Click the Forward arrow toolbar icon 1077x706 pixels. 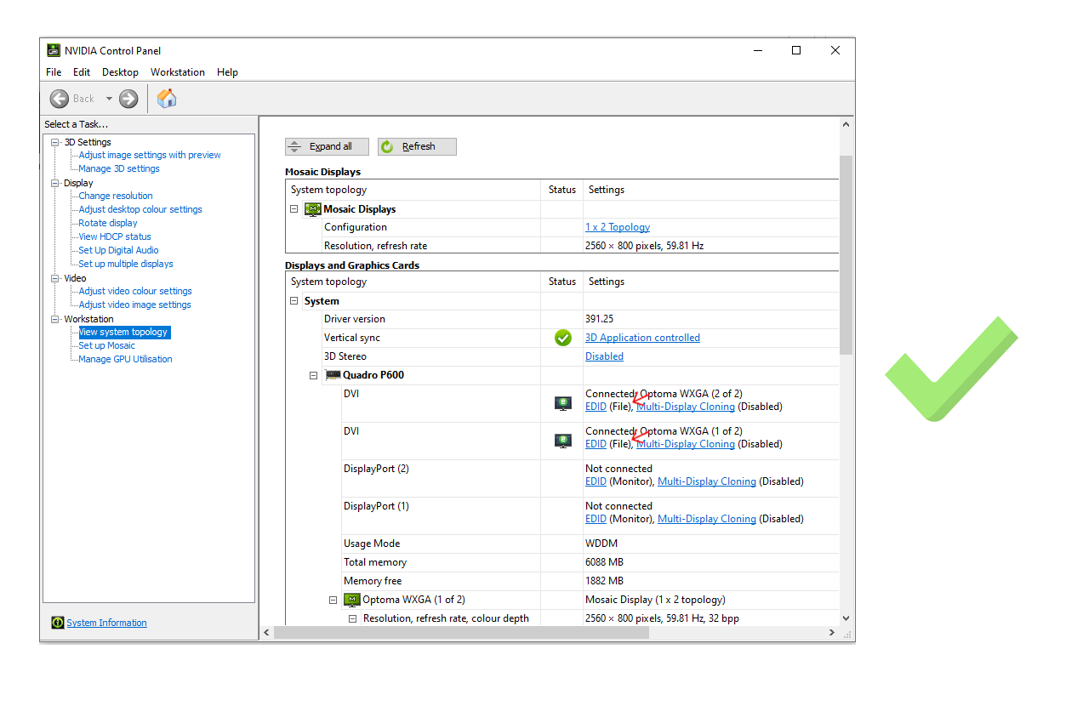(128, 99)
